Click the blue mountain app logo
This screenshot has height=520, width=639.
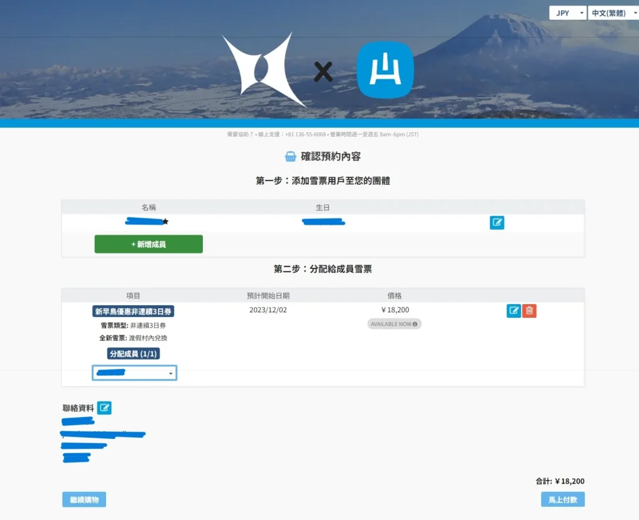coord(385,70)
